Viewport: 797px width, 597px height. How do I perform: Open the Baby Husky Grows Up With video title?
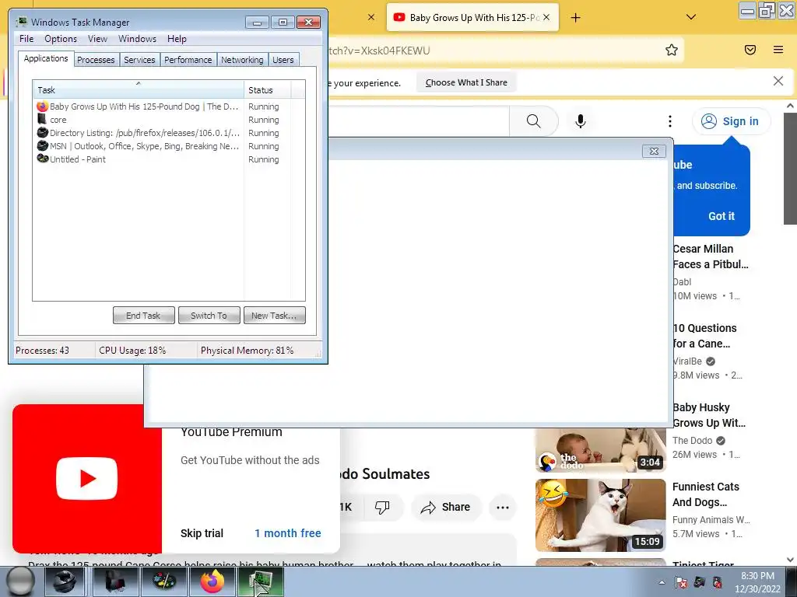pos(708,415)
